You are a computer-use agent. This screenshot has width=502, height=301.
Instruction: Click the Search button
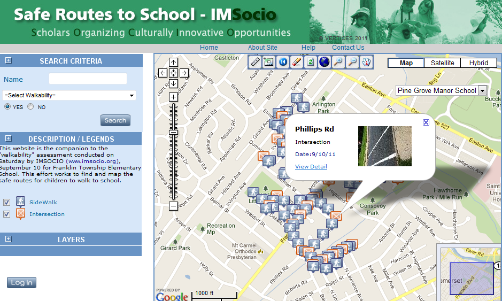coord(115,120)
